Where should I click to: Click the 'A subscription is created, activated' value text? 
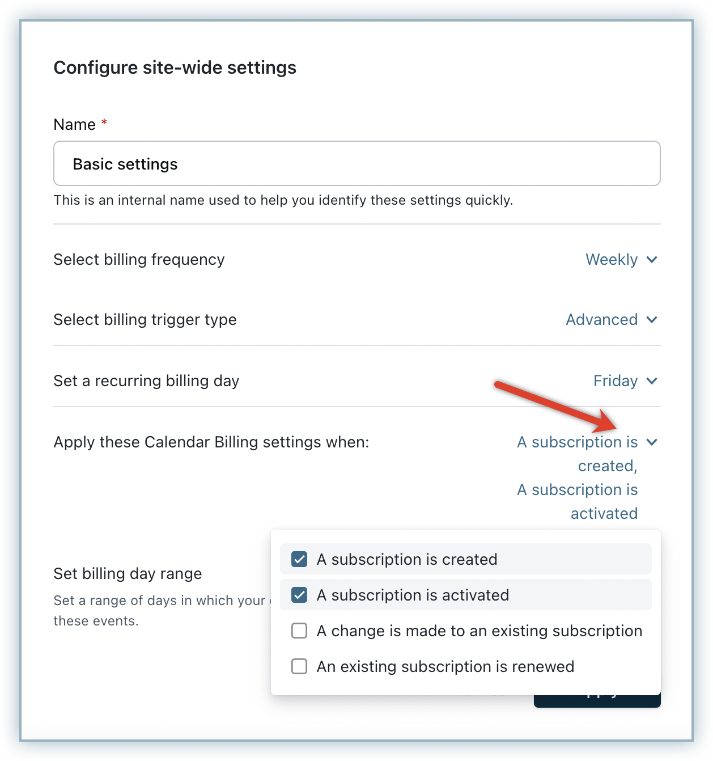[578, 477]
